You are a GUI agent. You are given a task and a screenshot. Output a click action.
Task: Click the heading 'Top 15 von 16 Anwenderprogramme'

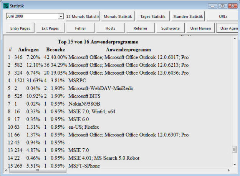pyautogui.click(x=98, y=42)
